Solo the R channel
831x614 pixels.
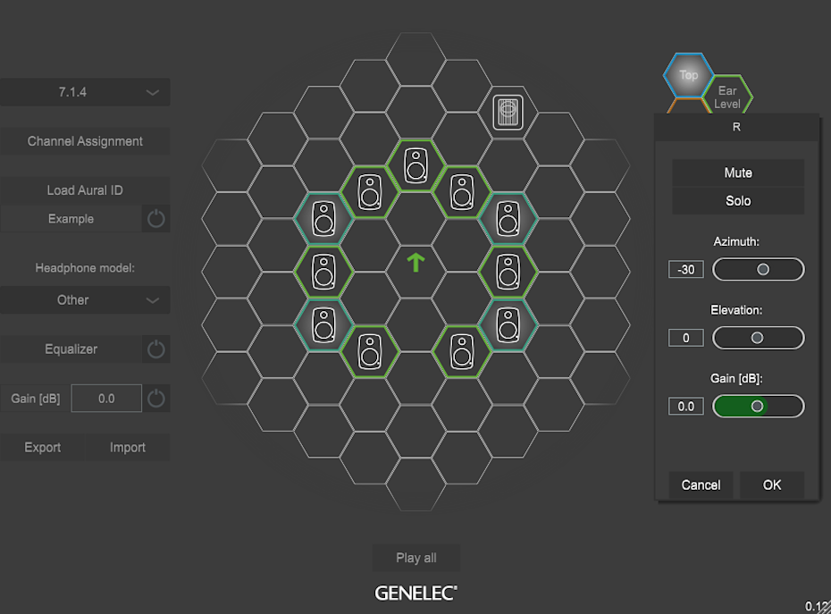[x=738, y=201]
